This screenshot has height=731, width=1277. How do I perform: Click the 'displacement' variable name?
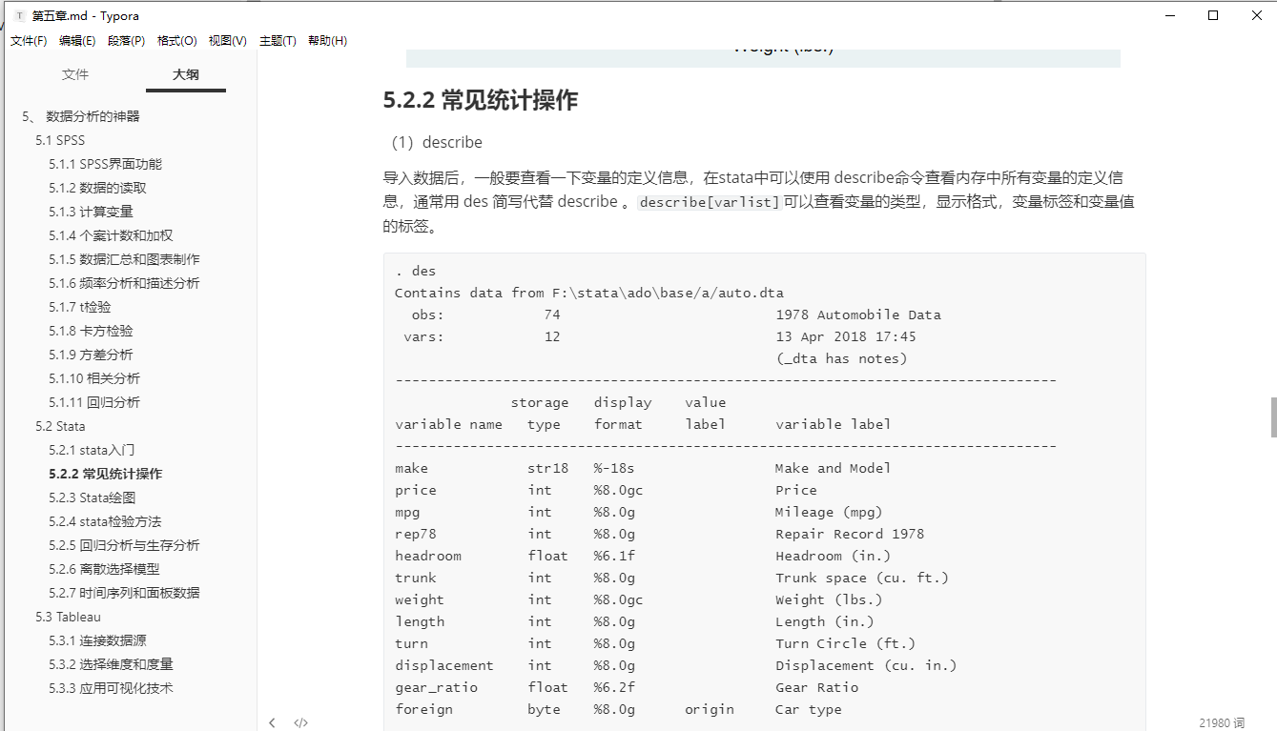point(444,665)
